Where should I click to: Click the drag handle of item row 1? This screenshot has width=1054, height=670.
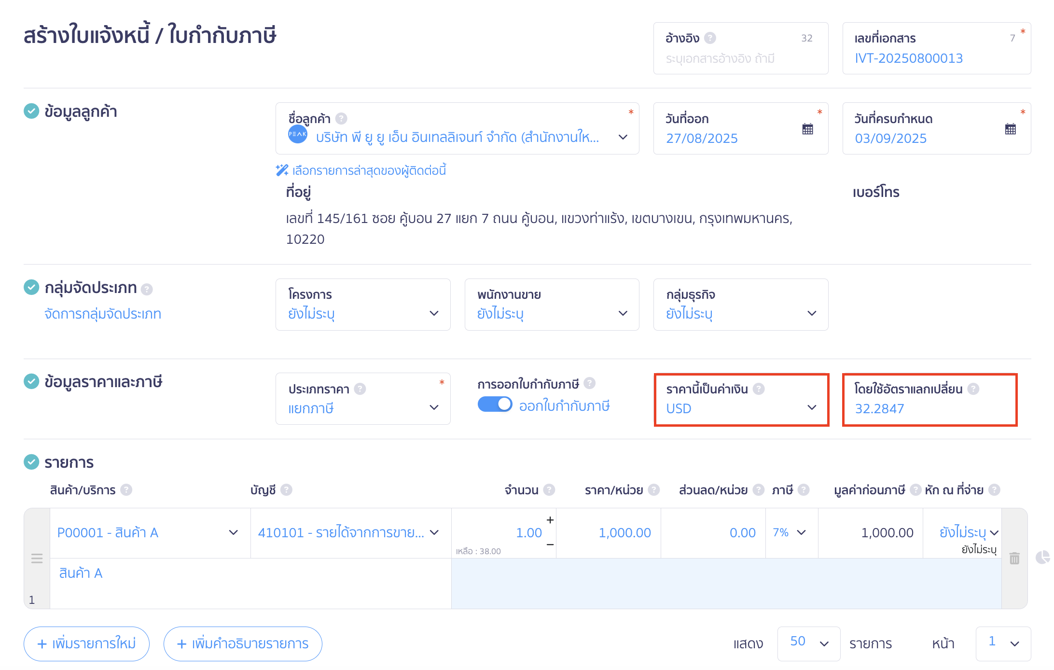tap(37, 558)
